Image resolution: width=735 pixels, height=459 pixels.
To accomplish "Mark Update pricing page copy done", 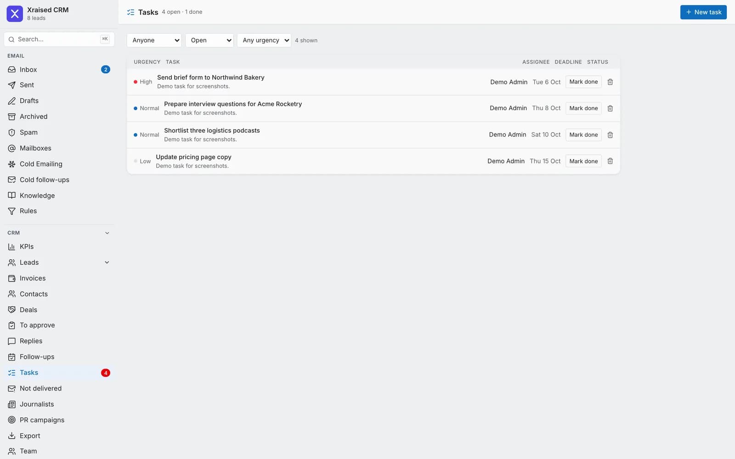I will coord(583,161).
